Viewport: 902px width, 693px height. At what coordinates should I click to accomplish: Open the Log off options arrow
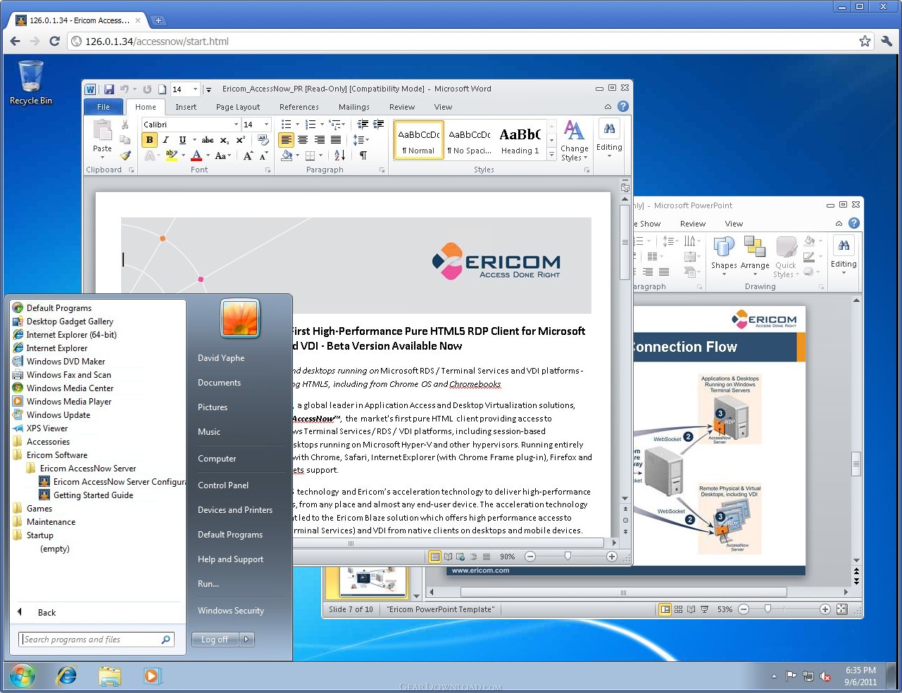pos(246,640)
